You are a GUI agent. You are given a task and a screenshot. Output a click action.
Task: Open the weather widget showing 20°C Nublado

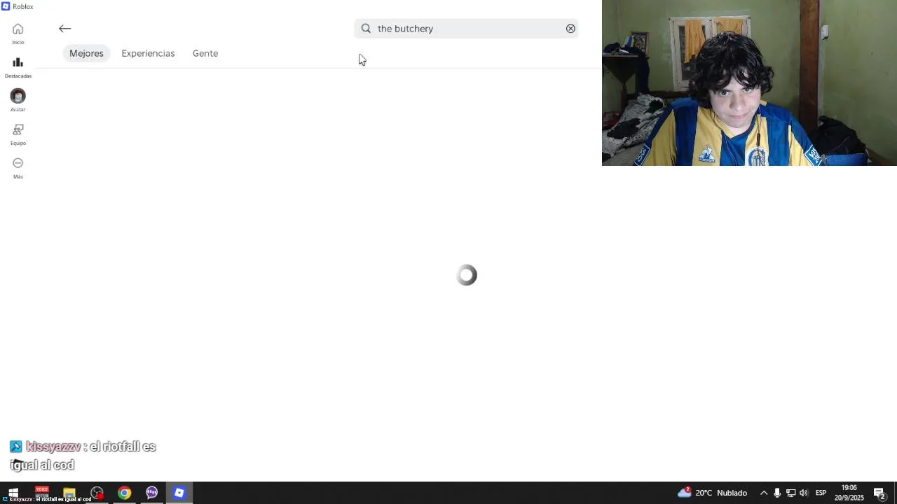click(713, 493)
